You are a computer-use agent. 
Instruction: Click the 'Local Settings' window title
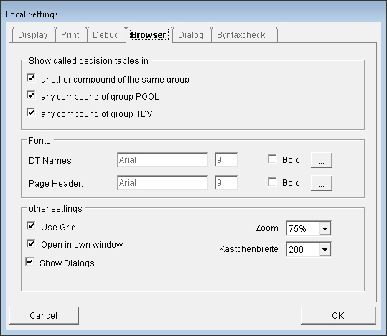[x=32, y=14]
